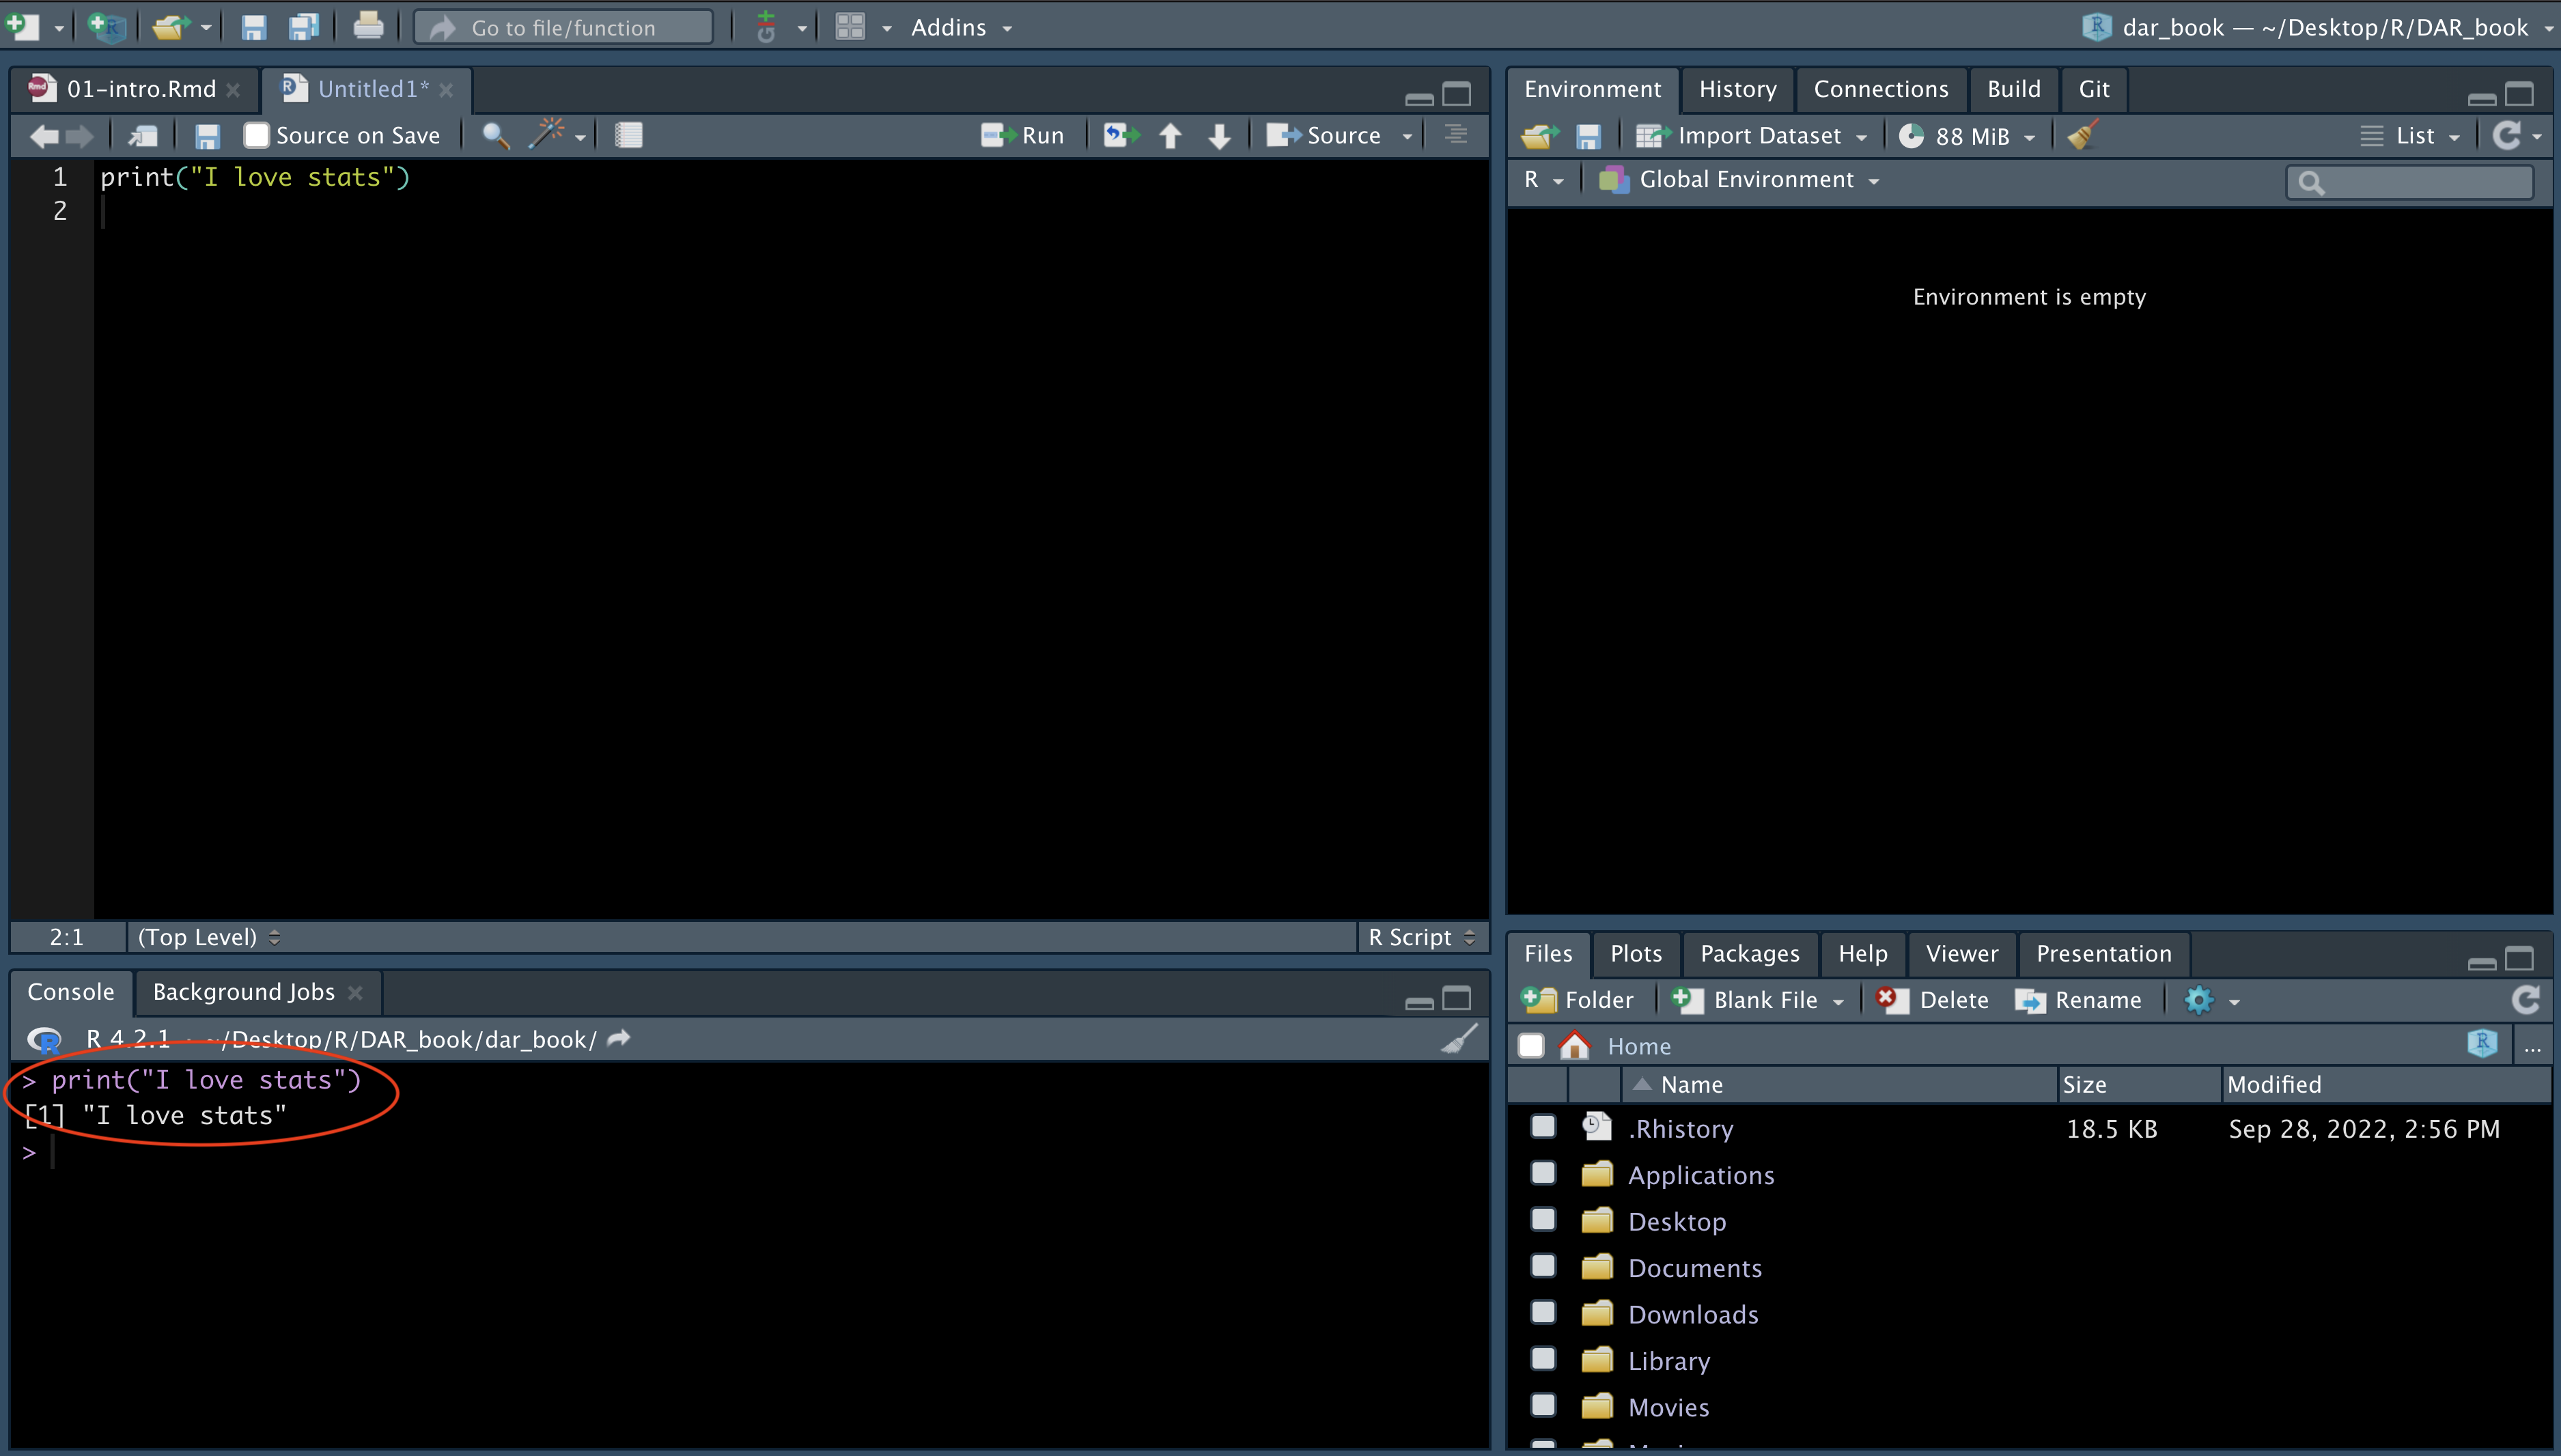Click the compile report notebook icon
The image size is (2561, 1456).
point(628,135)
